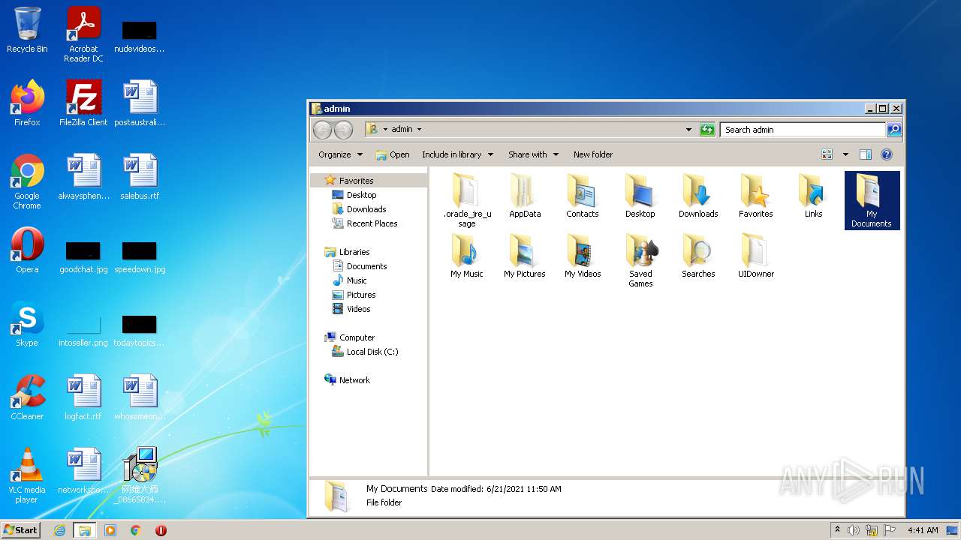Select Google Chrome desktop shortcut
961x540 pixels.
[x=27, y=181]
